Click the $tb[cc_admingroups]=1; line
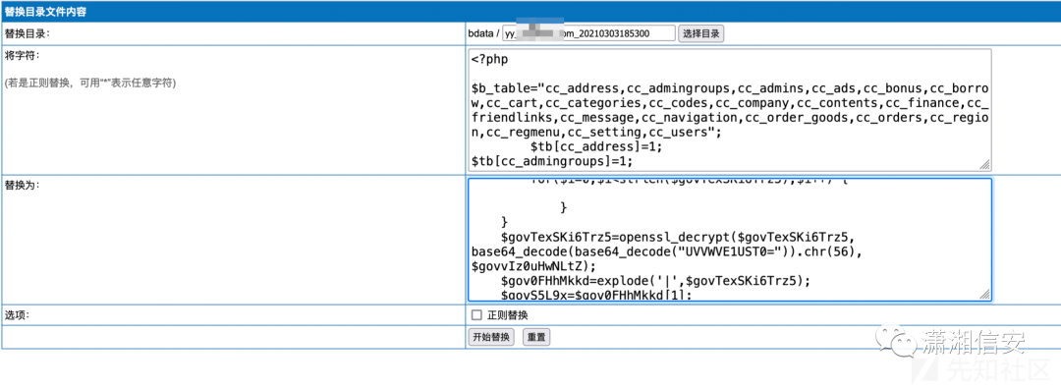 [552, 161]
